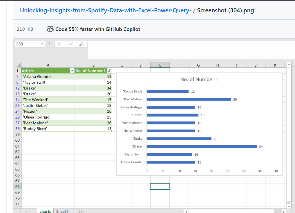Image resolution: width=295 pixels, height=213 pixels.
Task: Click the x-axis value 20
Action: point(211,171)
